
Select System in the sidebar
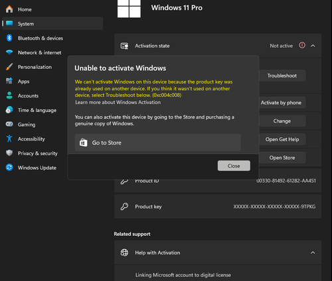52,24
